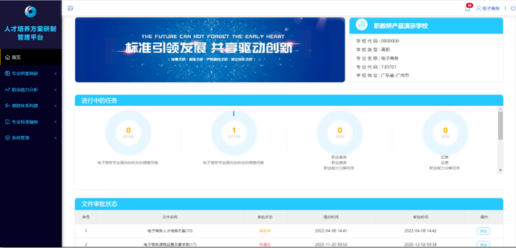This screenshot has height=248, width=516.
Task: Expand the 系统管理 menu chevron
Action: click(x=56, y=137)
